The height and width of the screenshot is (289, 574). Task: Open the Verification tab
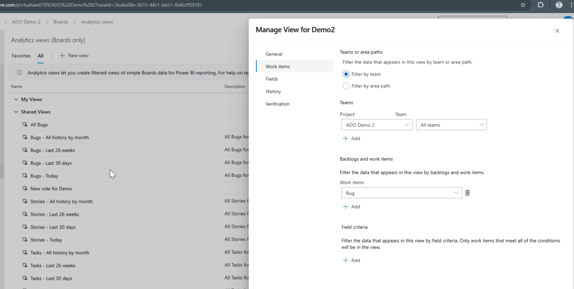pyautogui.click(x=277, y=104)
